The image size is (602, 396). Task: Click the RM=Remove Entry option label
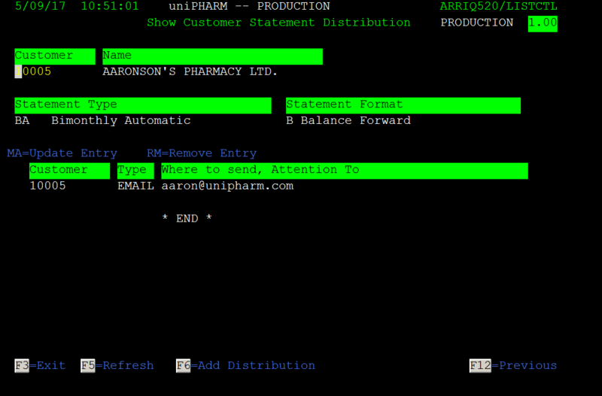[202, 153]
